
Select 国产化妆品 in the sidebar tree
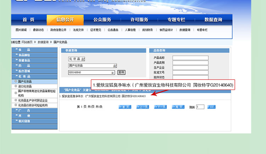point(25,82)
